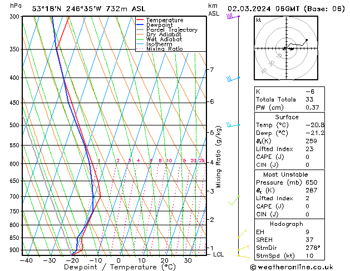Image resolution: width=350 pixels, height=271 pixels.
Task: Click the '4' km altitude label
Action: 212,163
